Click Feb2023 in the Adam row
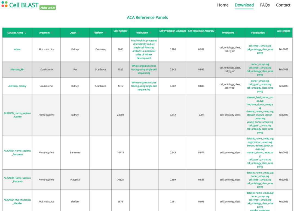 click(x=283, y=49)
